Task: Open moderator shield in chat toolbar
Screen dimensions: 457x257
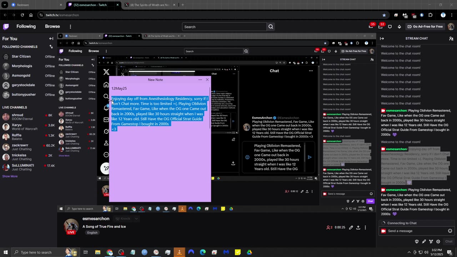Action: pyautogui.click(x=417, y=242)
